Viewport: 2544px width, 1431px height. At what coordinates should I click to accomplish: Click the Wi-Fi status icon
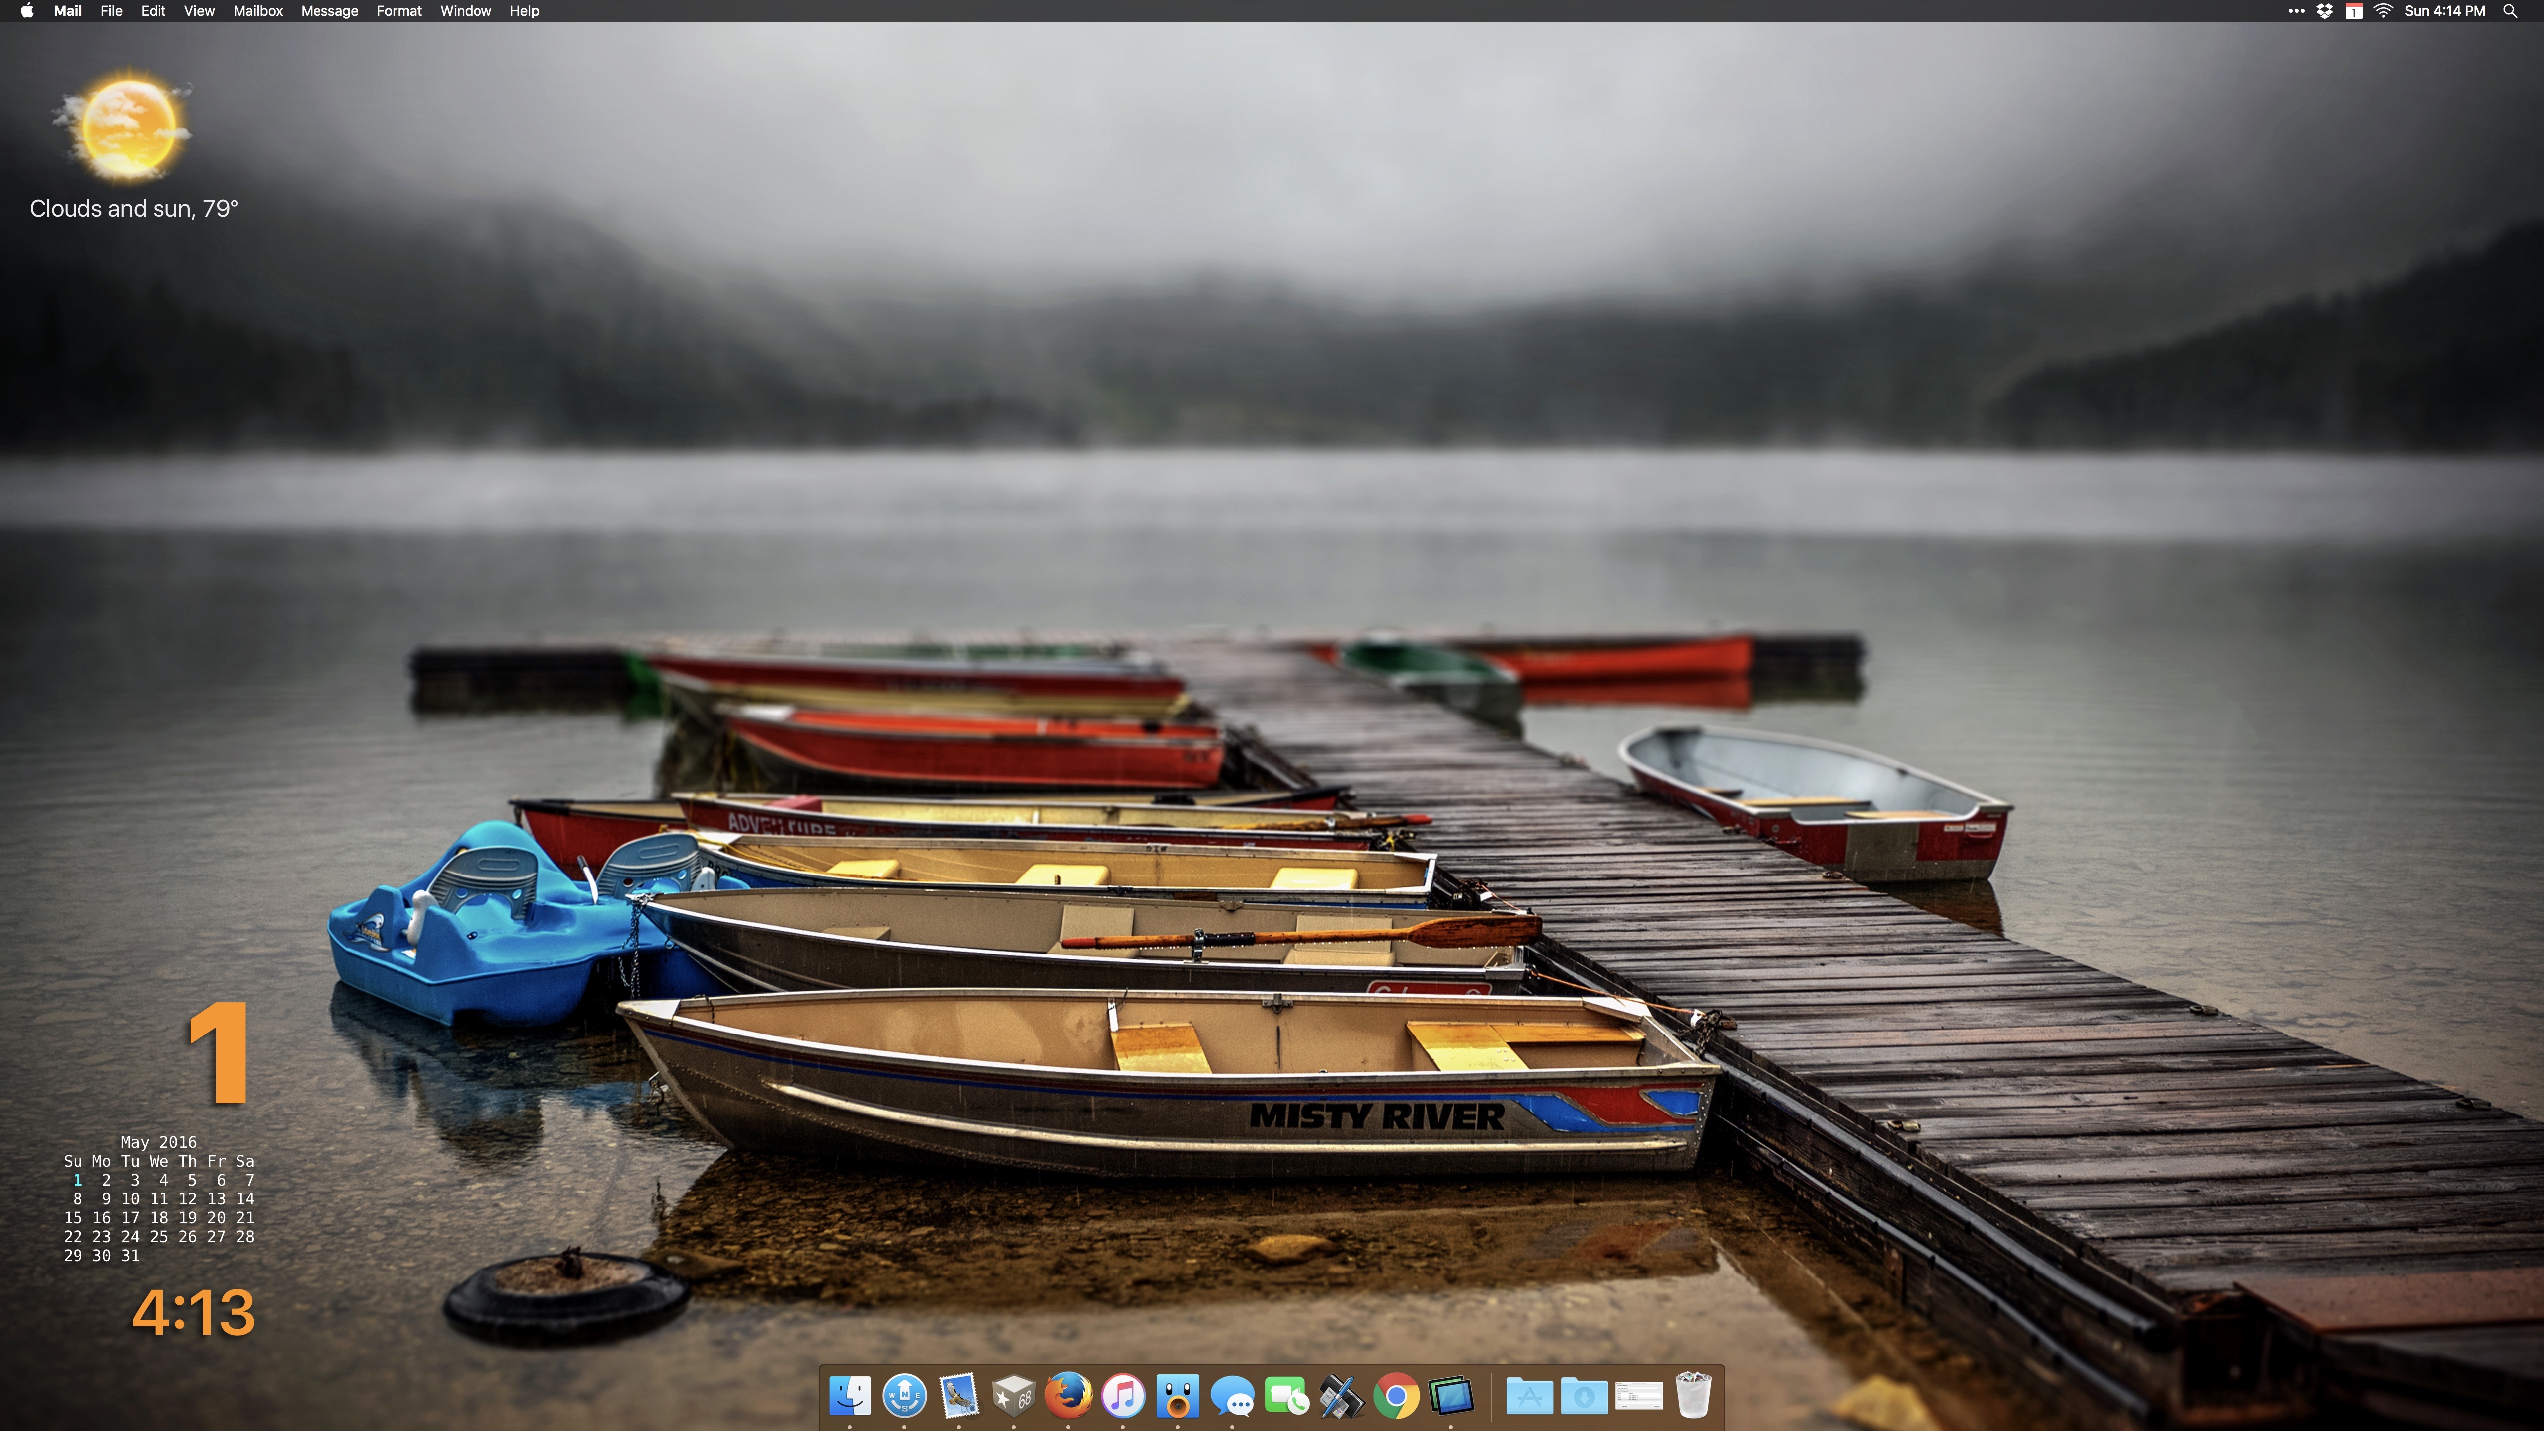[x=2383, y=11]
